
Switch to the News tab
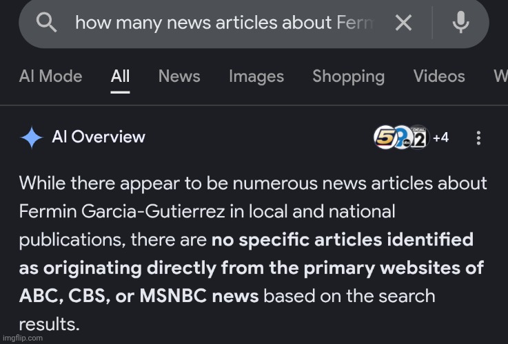(179, 76)
